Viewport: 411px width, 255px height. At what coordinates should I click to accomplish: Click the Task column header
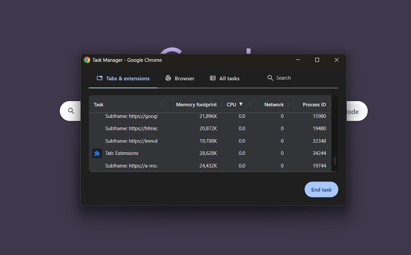coord(99,104)
